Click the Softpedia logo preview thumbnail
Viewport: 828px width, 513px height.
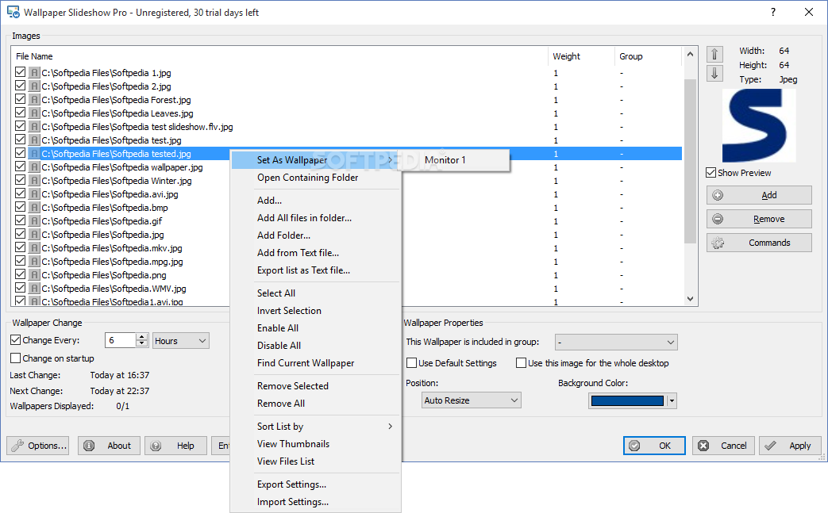tap(759, 125)
